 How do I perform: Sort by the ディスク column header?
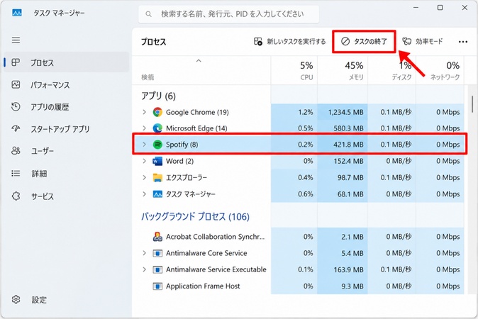coord(391,70)
